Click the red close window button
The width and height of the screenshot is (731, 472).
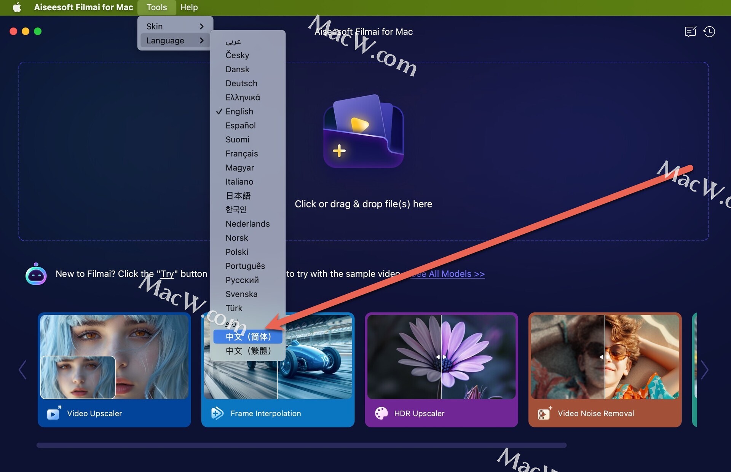[x=13, y=31]
